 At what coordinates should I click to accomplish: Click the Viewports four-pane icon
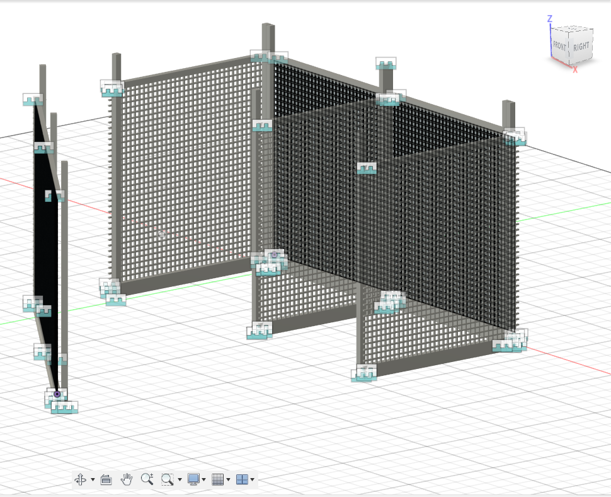(242, 479)
